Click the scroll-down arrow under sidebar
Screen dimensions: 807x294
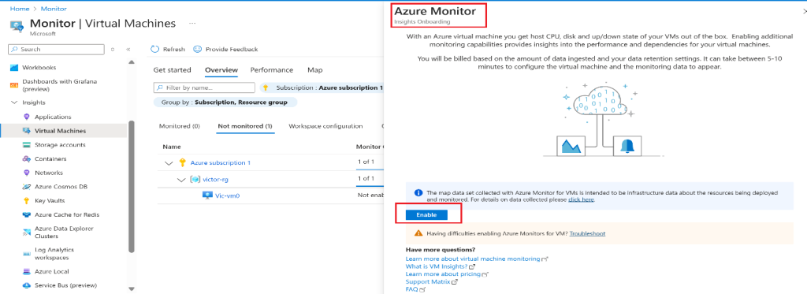[x=132, y=288]
